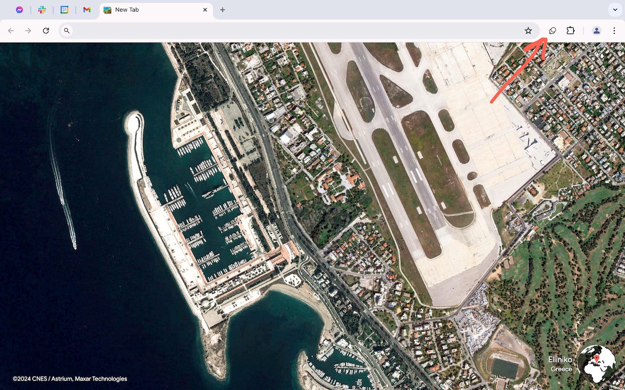Switch to the pinned Gmail tab
This screenshot has height=390, width=625.
[87, 10]
